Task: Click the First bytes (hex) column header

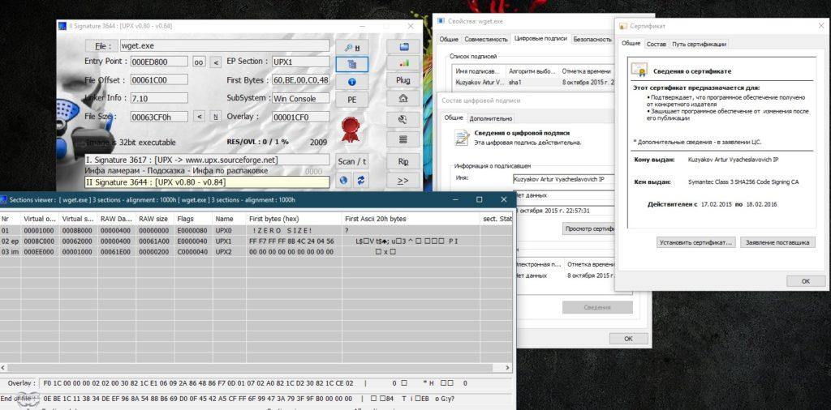Action: [293, 219]
